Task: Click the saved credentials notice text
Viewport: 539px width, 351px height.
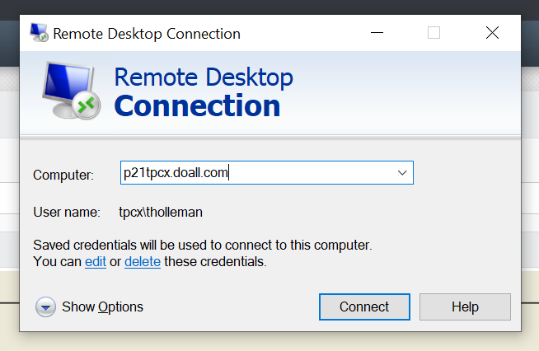Action: pos(202,246)
